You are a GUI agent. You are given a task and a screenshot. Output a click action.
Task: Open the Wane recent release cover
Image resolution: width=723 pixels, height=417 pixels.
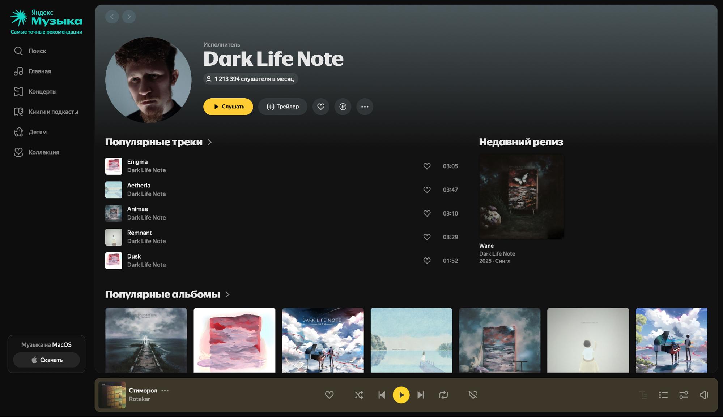coord(521,196)
